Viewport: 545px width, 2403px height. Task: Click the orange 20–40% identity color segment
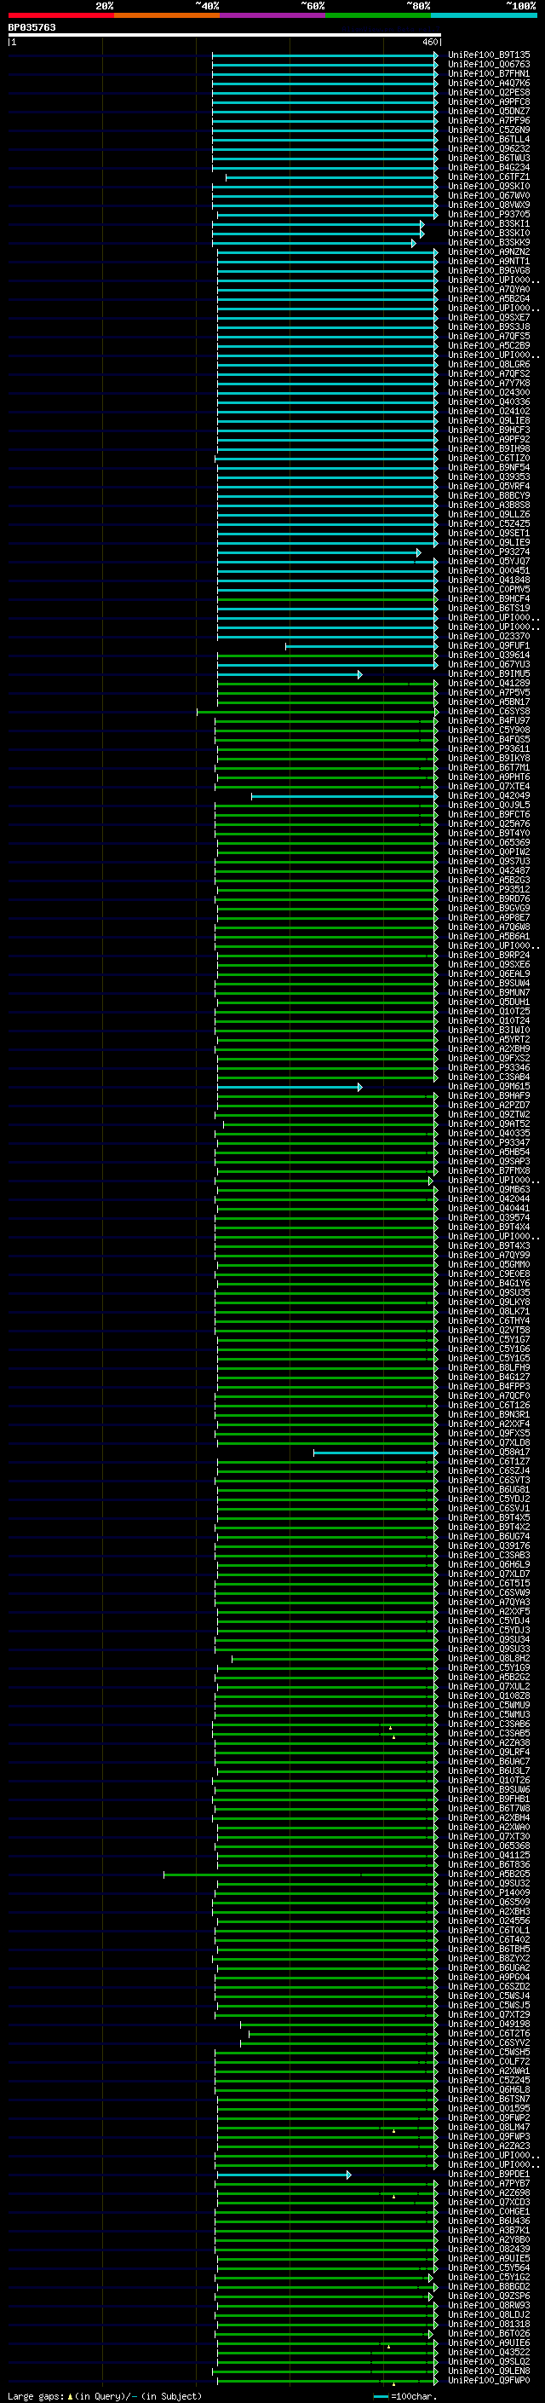(167, 15)
